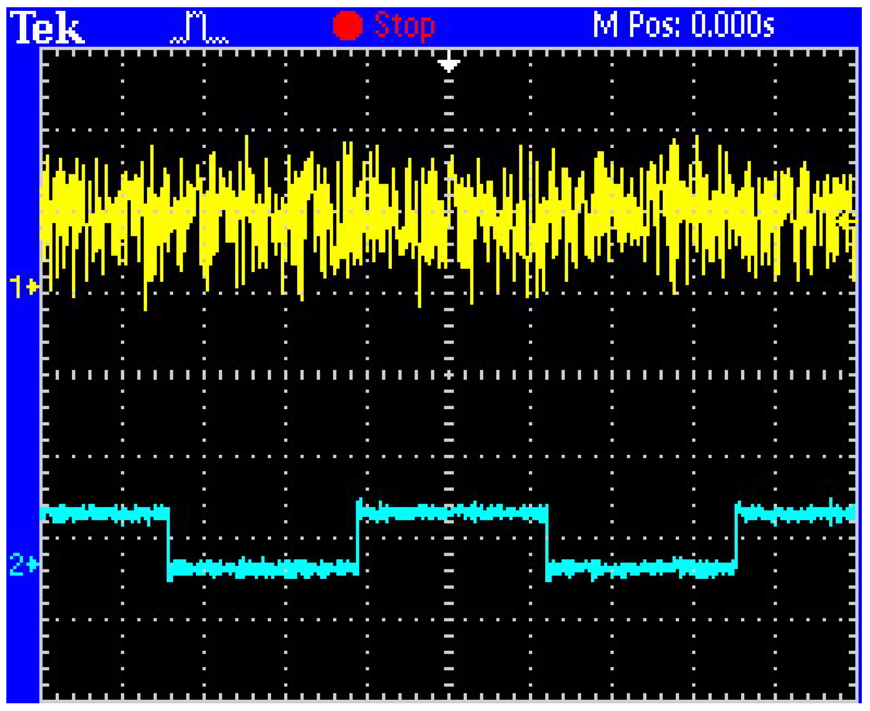Click the middle high segment of cyan square wave
The height and width of the screenshot is (711, 870).
tap(452, 512)
